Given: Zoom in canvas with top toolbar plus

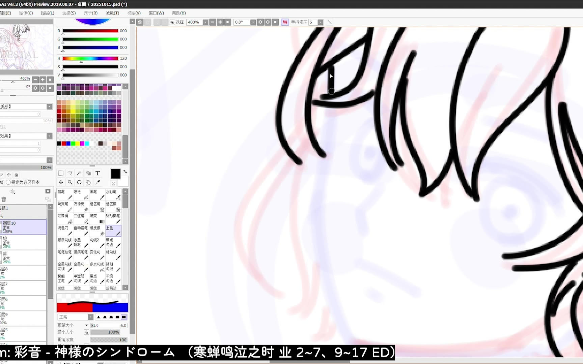Looking at the screenshot, I should pyautogui.click(x=220, y=22).
